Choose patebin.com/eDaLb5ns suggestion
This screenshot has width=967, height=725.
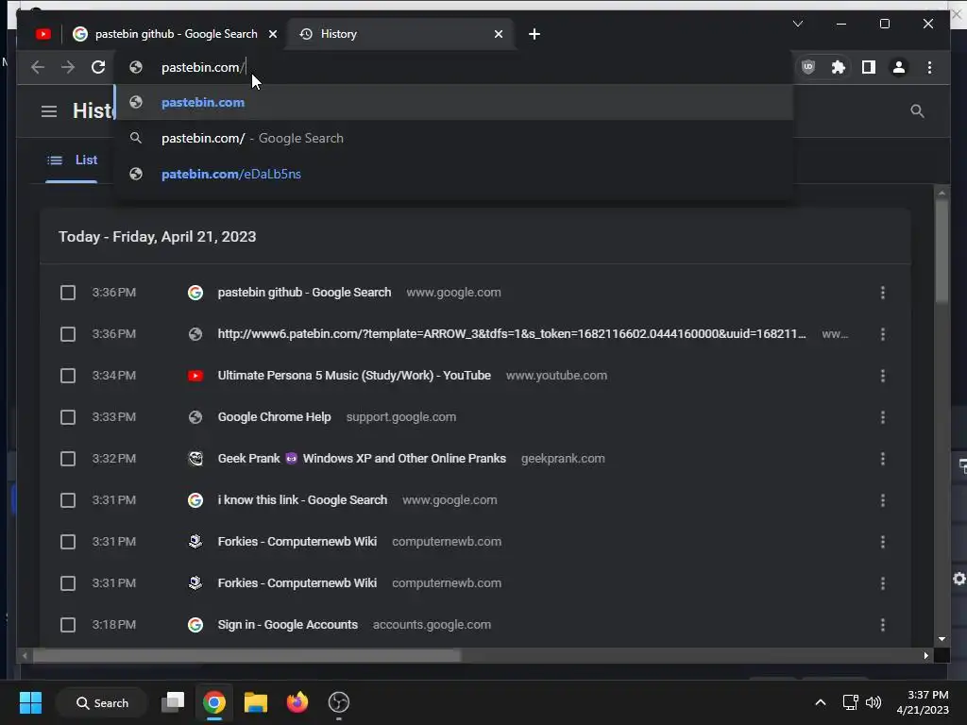coord(453,174)
